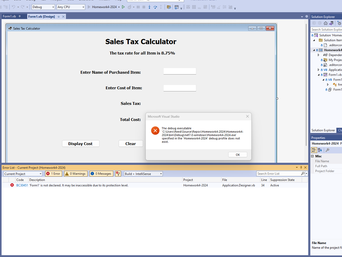The height and width of the screenshot is (257, 342).
Task: Close the Form1.vb [Design] tab
Action: [x=63, y=17]
